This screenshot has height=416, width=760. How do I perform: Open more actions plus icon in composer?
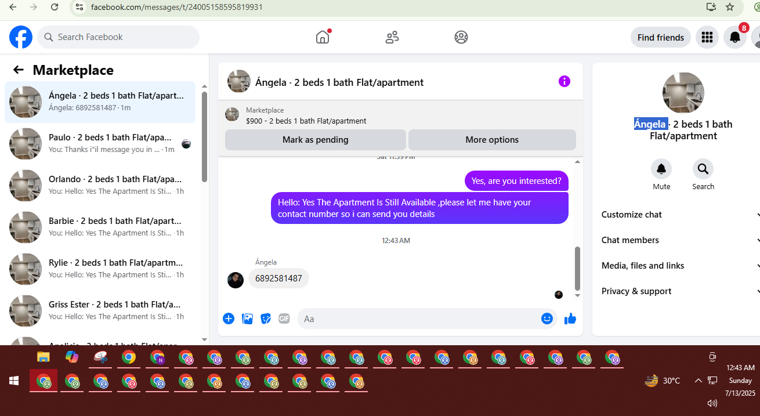click(229, 319)
